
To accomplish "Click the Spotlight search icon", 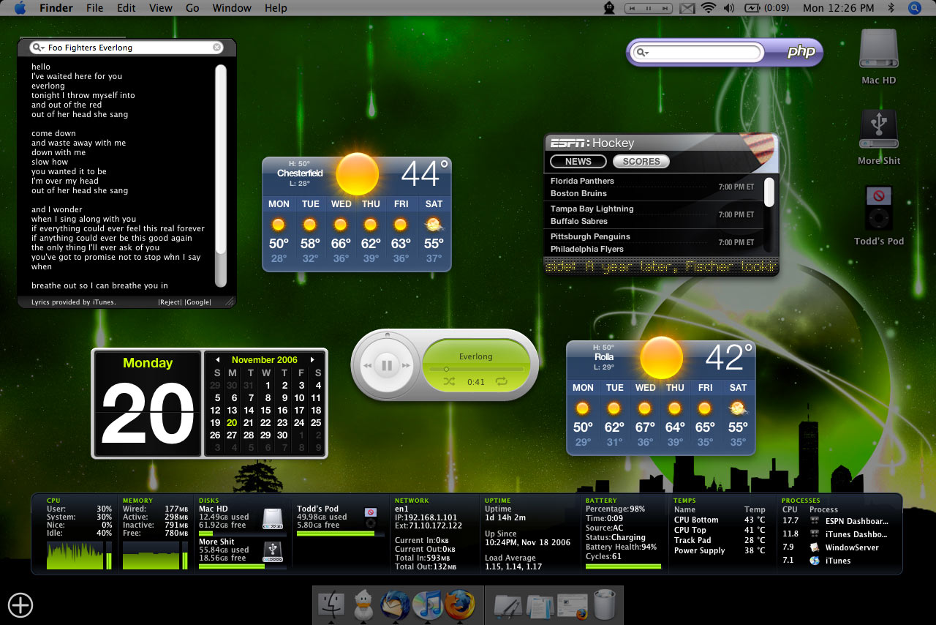I will 915,8.
